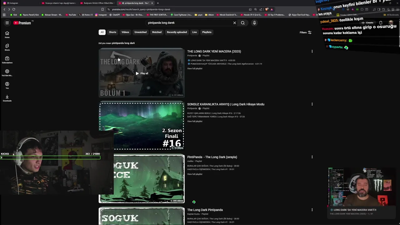400x225 pixels.
Task: Start voice search with the microphone icon
Action: coord(254,23)
